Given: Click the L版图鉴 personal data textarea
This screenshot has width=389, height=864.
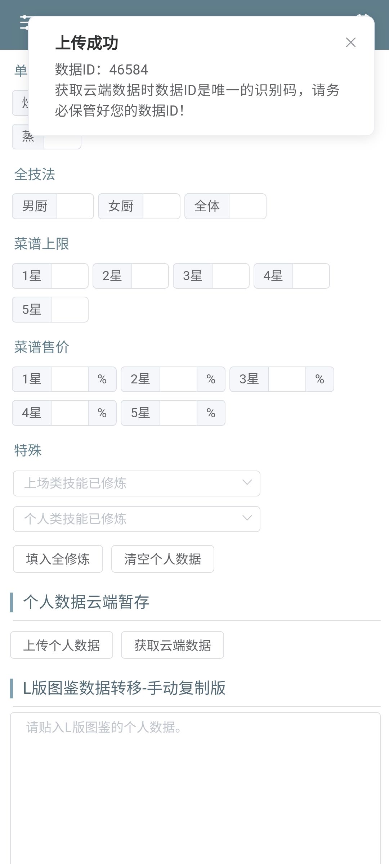Looking at the screenshot, I should [x=195, y=788].
